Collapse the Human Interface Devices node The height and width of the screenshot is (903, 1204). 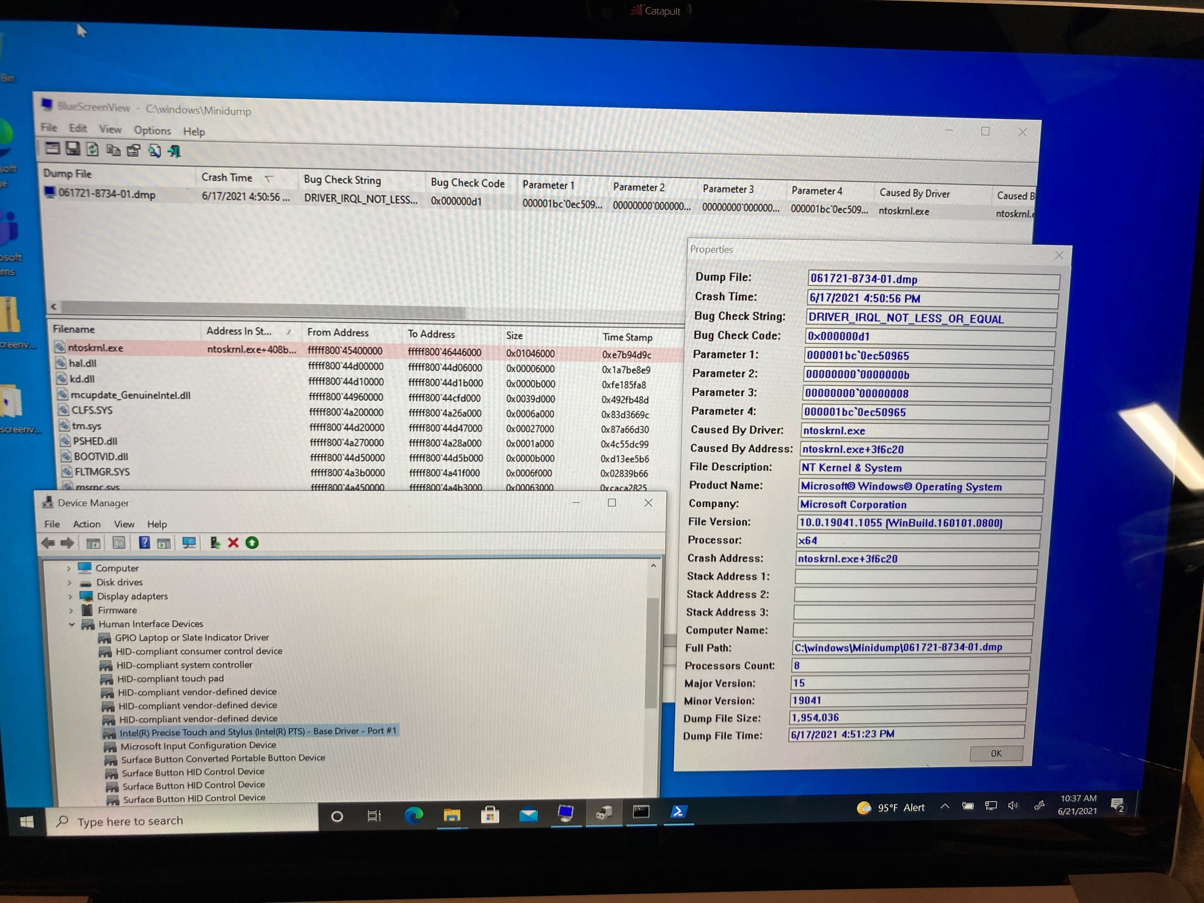71,624
